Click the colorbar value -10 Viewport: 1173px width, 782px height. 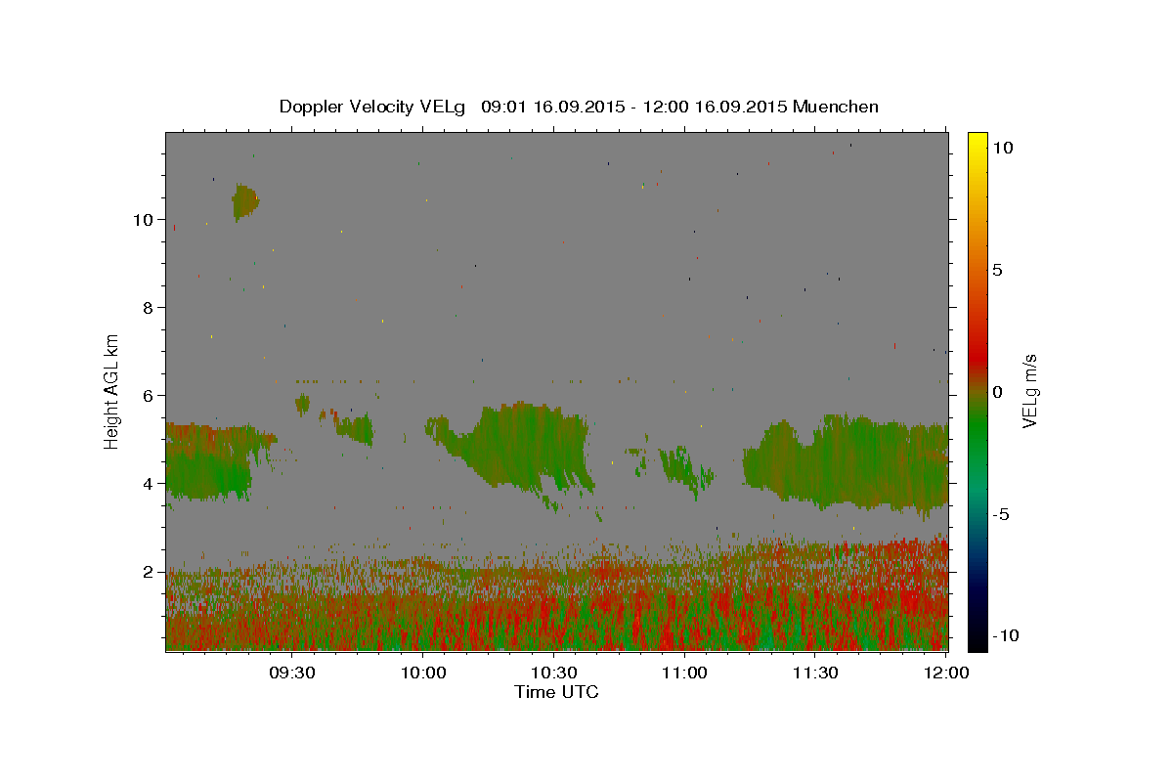[x=1005, y=636]
